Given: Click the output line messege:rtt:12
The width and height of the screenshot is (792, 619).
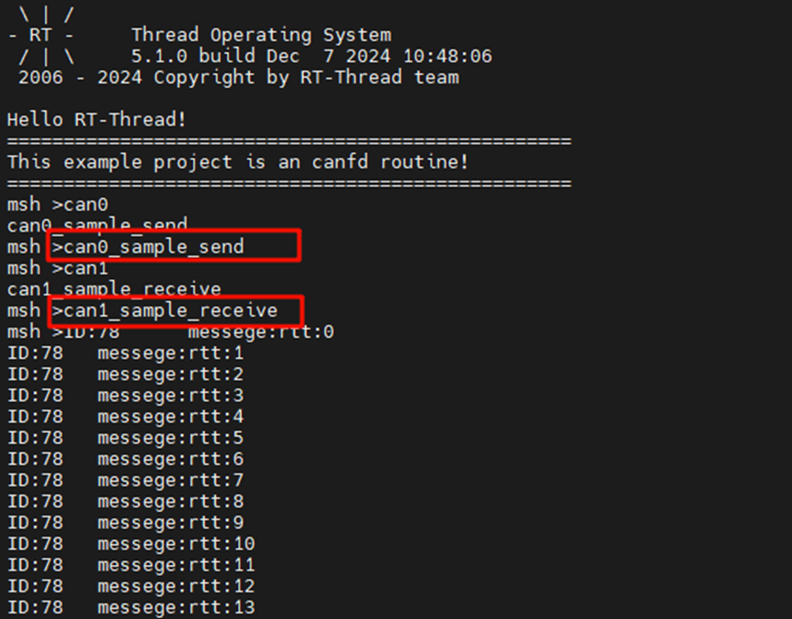Looking at the screenshot, I should [131, 586].
